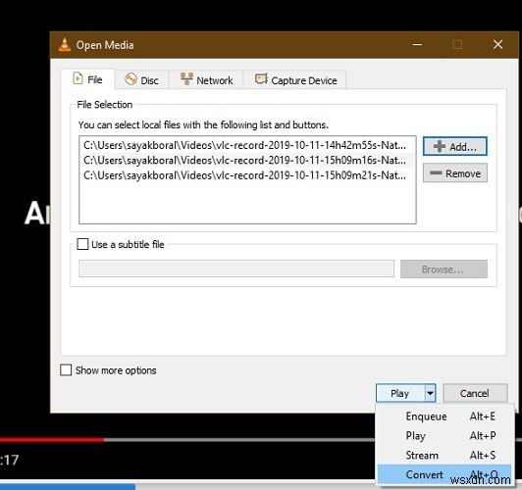The height and width of the screenshot is (490, 522).
Task: Switch to the File tab
Action: (87, 79)
